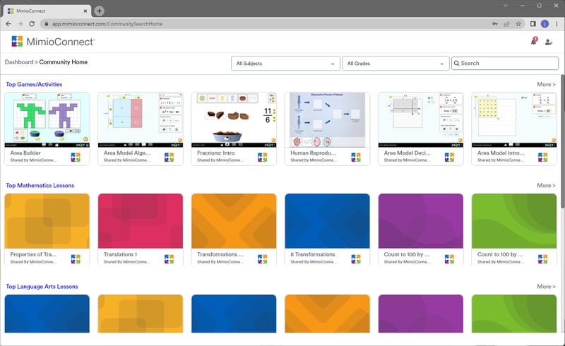Click the Fractions: Intro title text
This screenshot has width=565, height=346.
click(216, 153)
